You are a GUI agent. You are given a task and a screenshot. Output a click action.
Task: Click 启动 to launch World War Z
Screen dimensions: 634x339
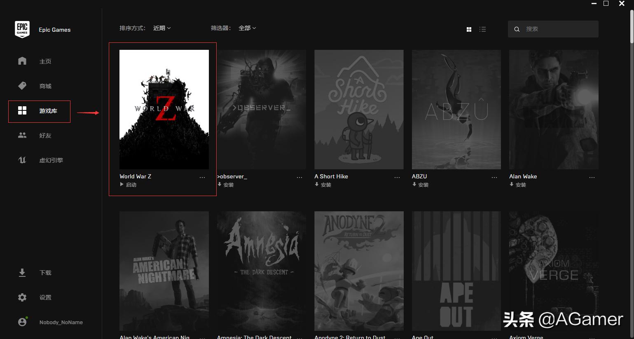pos(131,185)
